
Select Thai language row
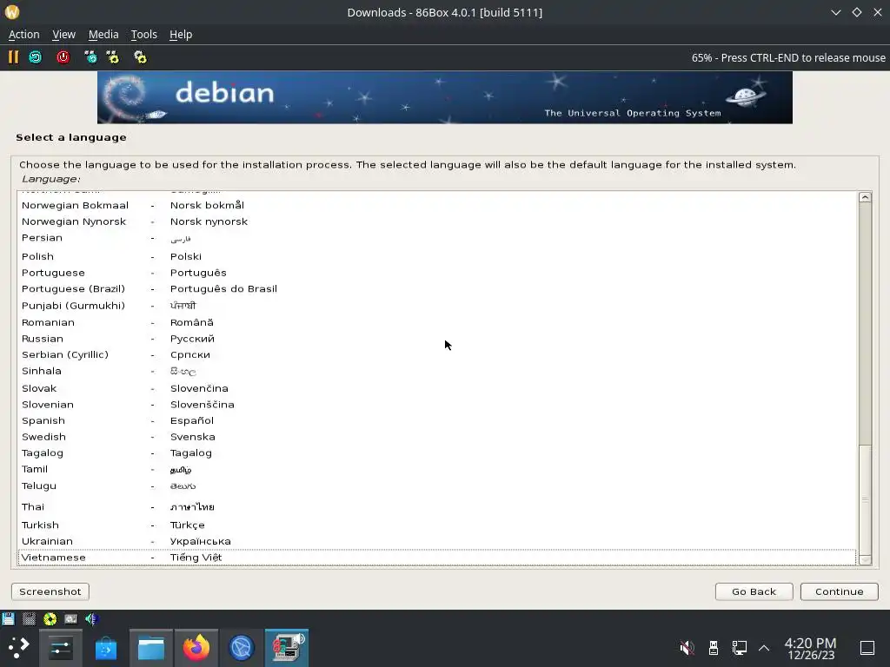coord(436,506)
